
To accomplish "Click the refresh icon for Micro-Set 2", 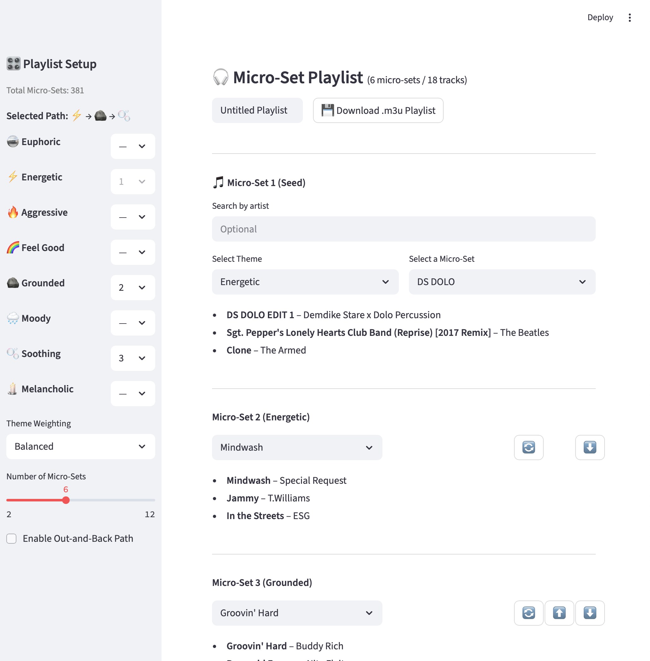I will [x=529, y=447].
